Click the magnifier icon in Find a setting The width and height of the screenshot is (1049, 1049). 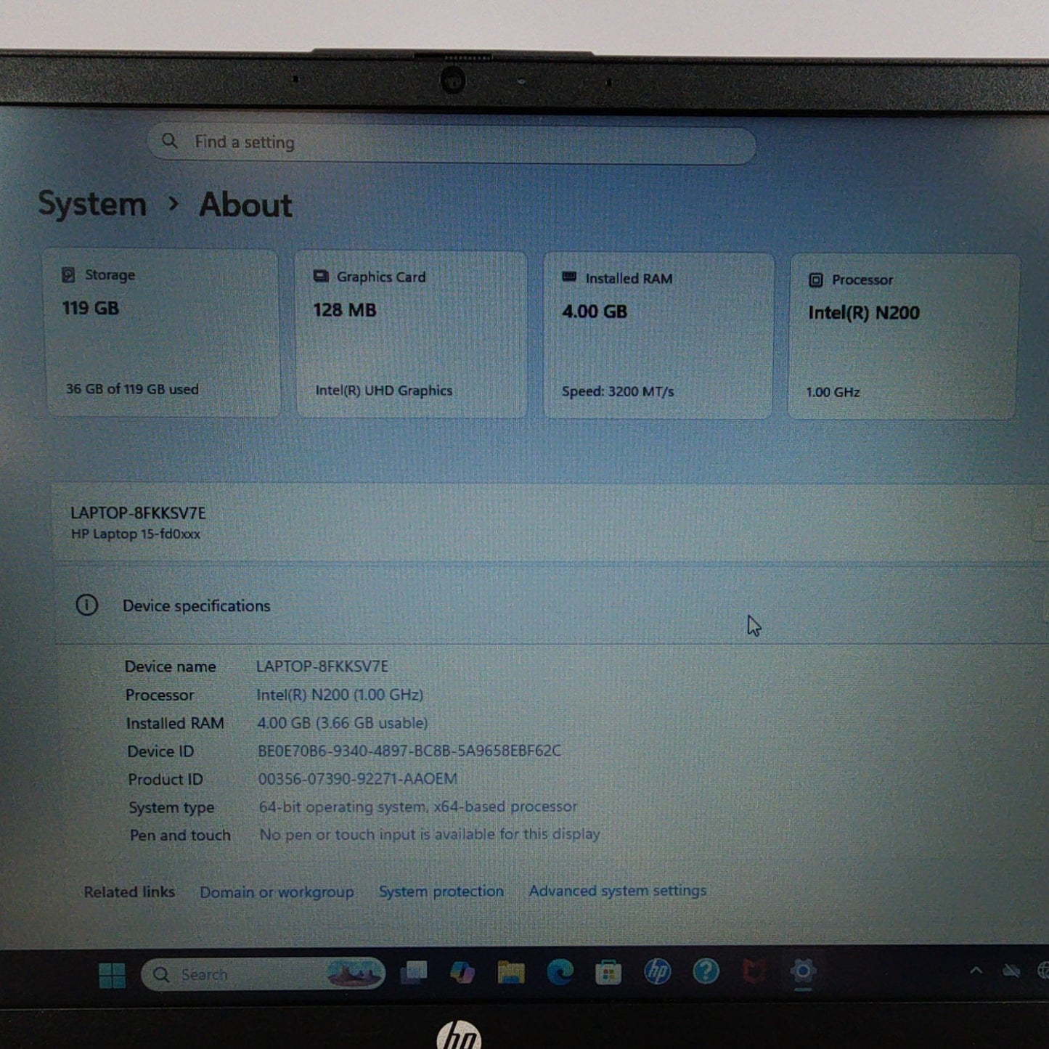pos(169,141)
